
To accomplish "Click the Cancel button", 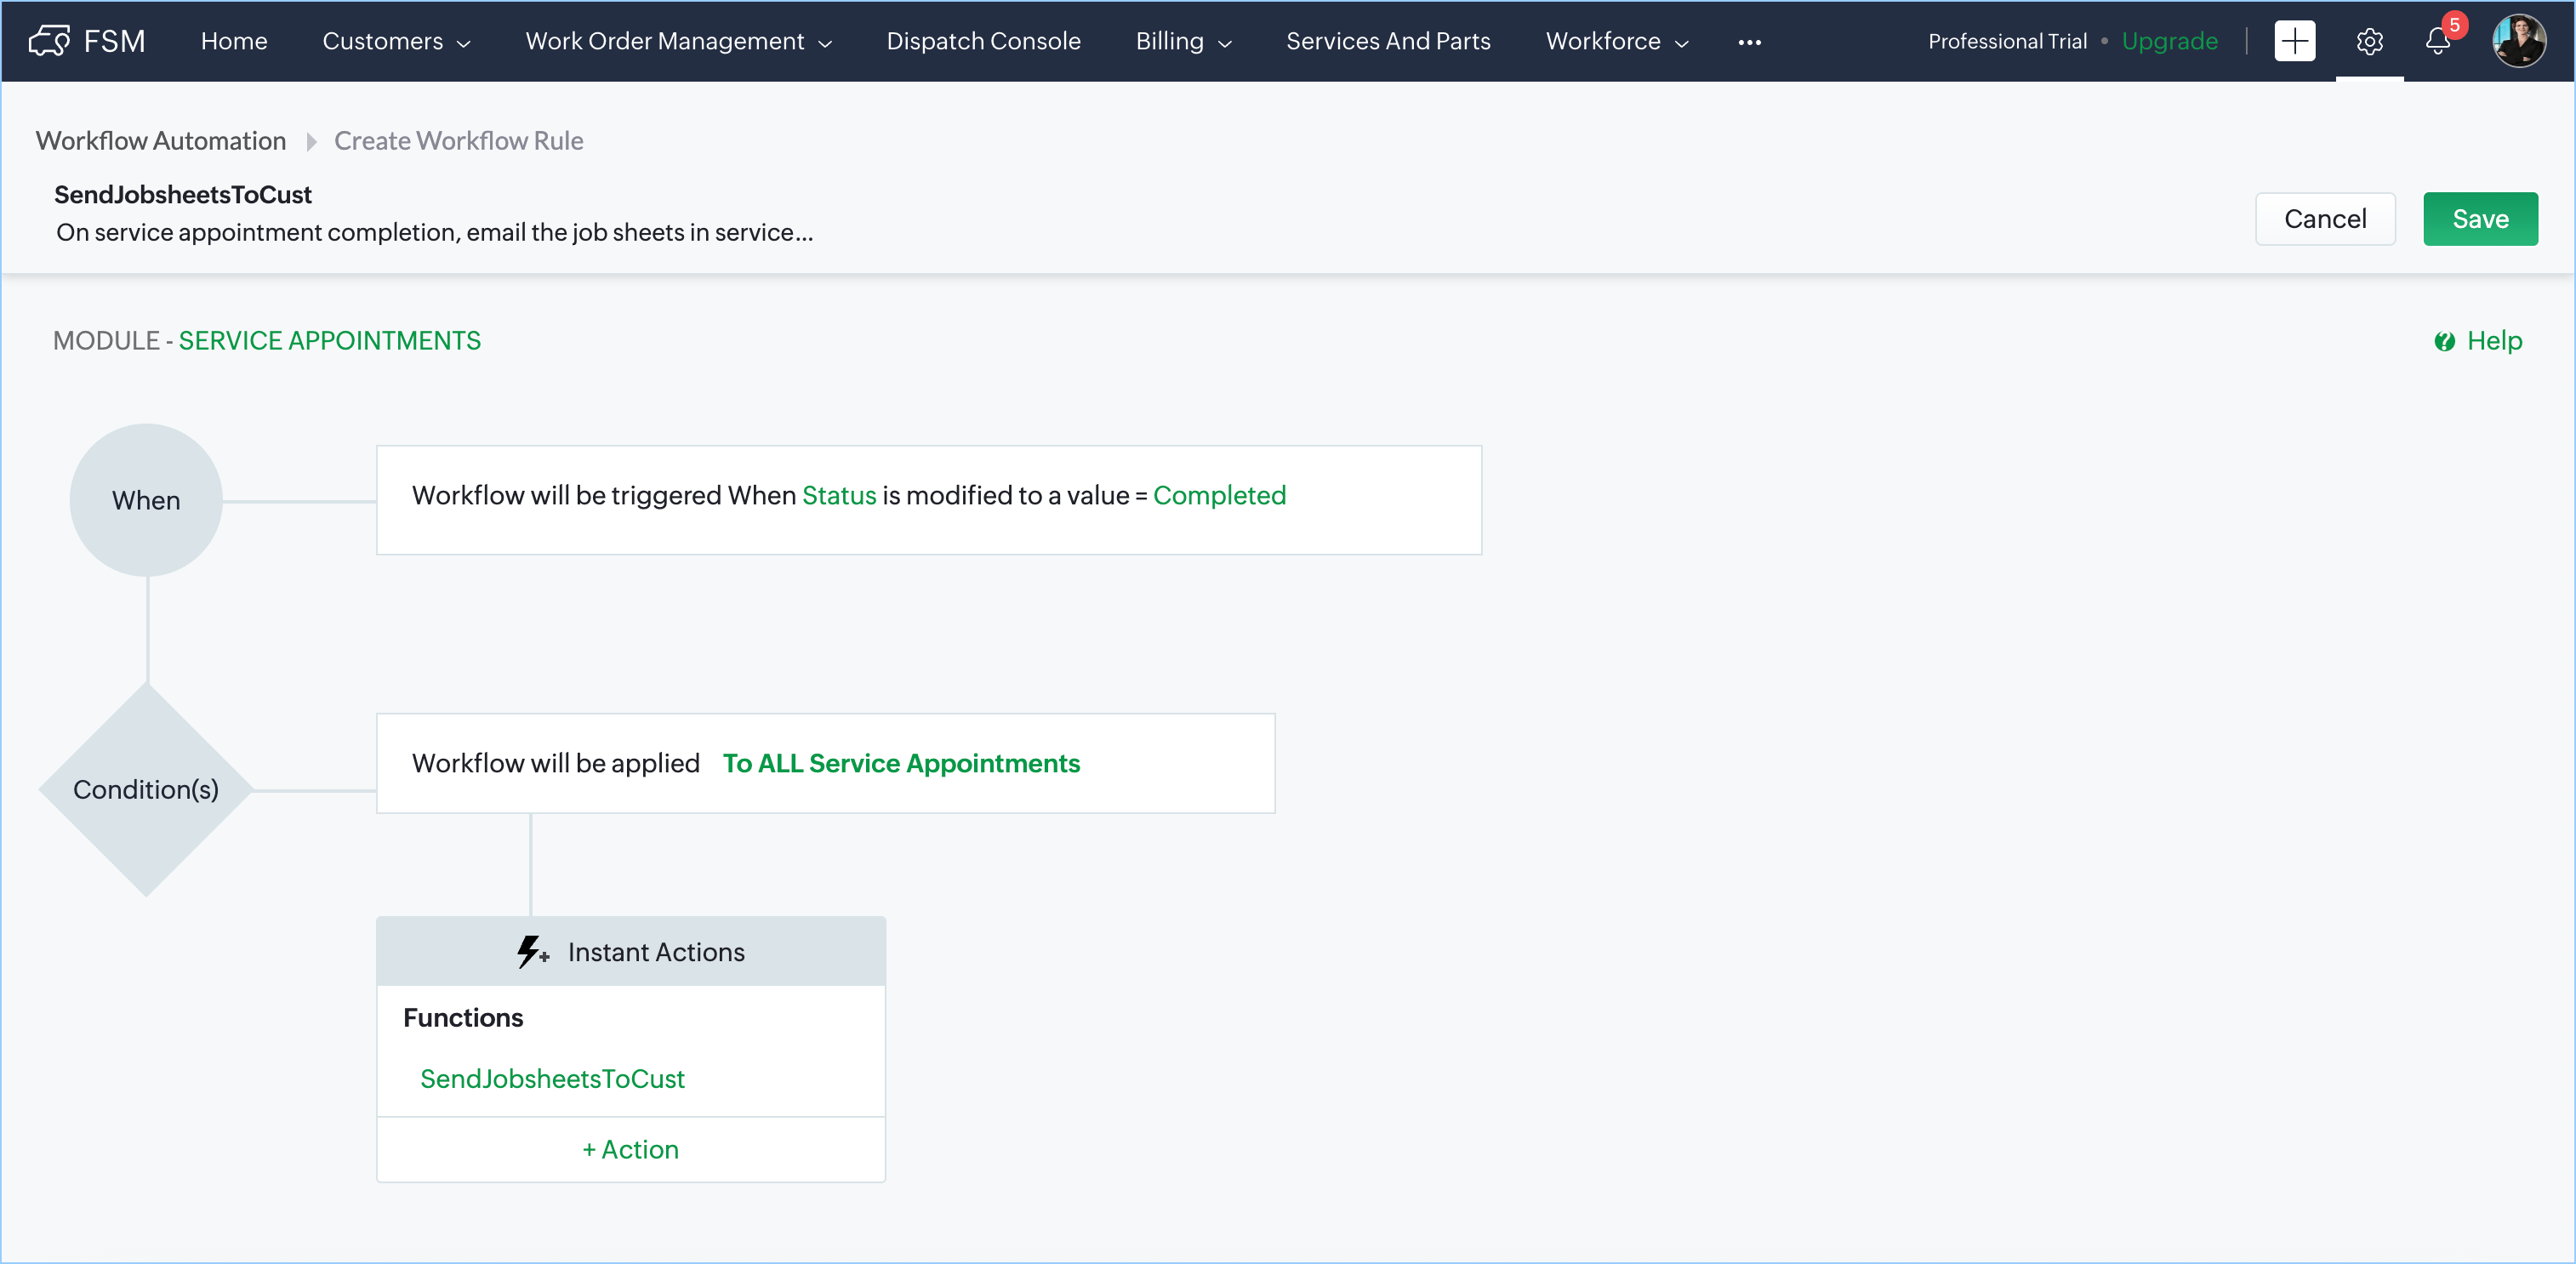I will click(x=2325, y=219).
